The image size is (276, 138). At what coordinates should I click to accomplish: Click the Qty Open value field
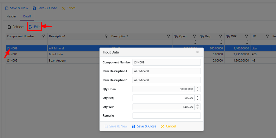[163, 89]
